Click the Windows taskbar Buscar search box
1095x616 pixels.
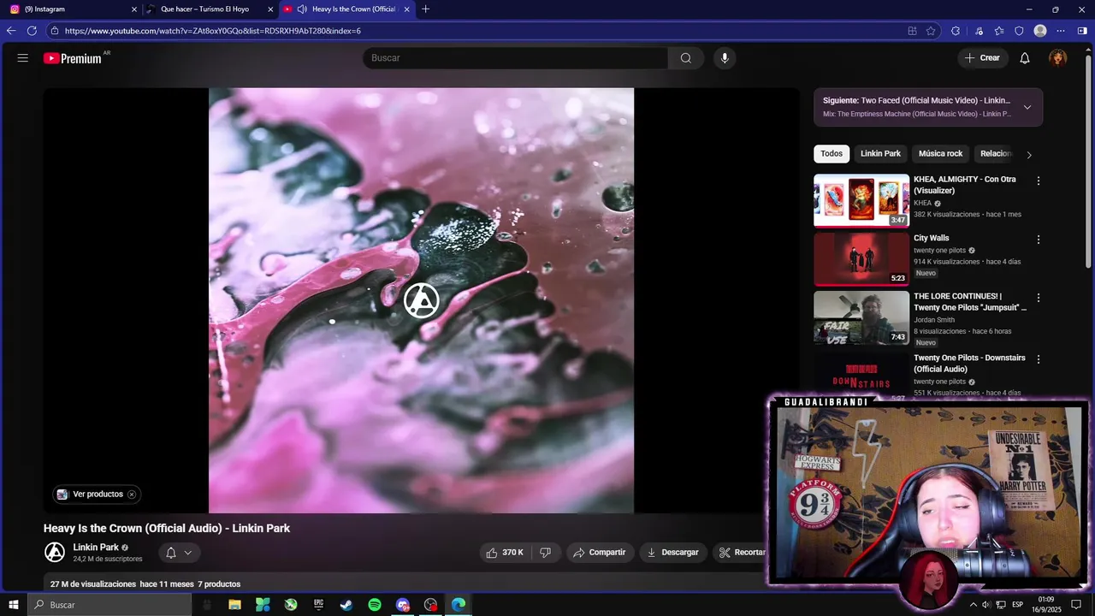coord(109,605)
